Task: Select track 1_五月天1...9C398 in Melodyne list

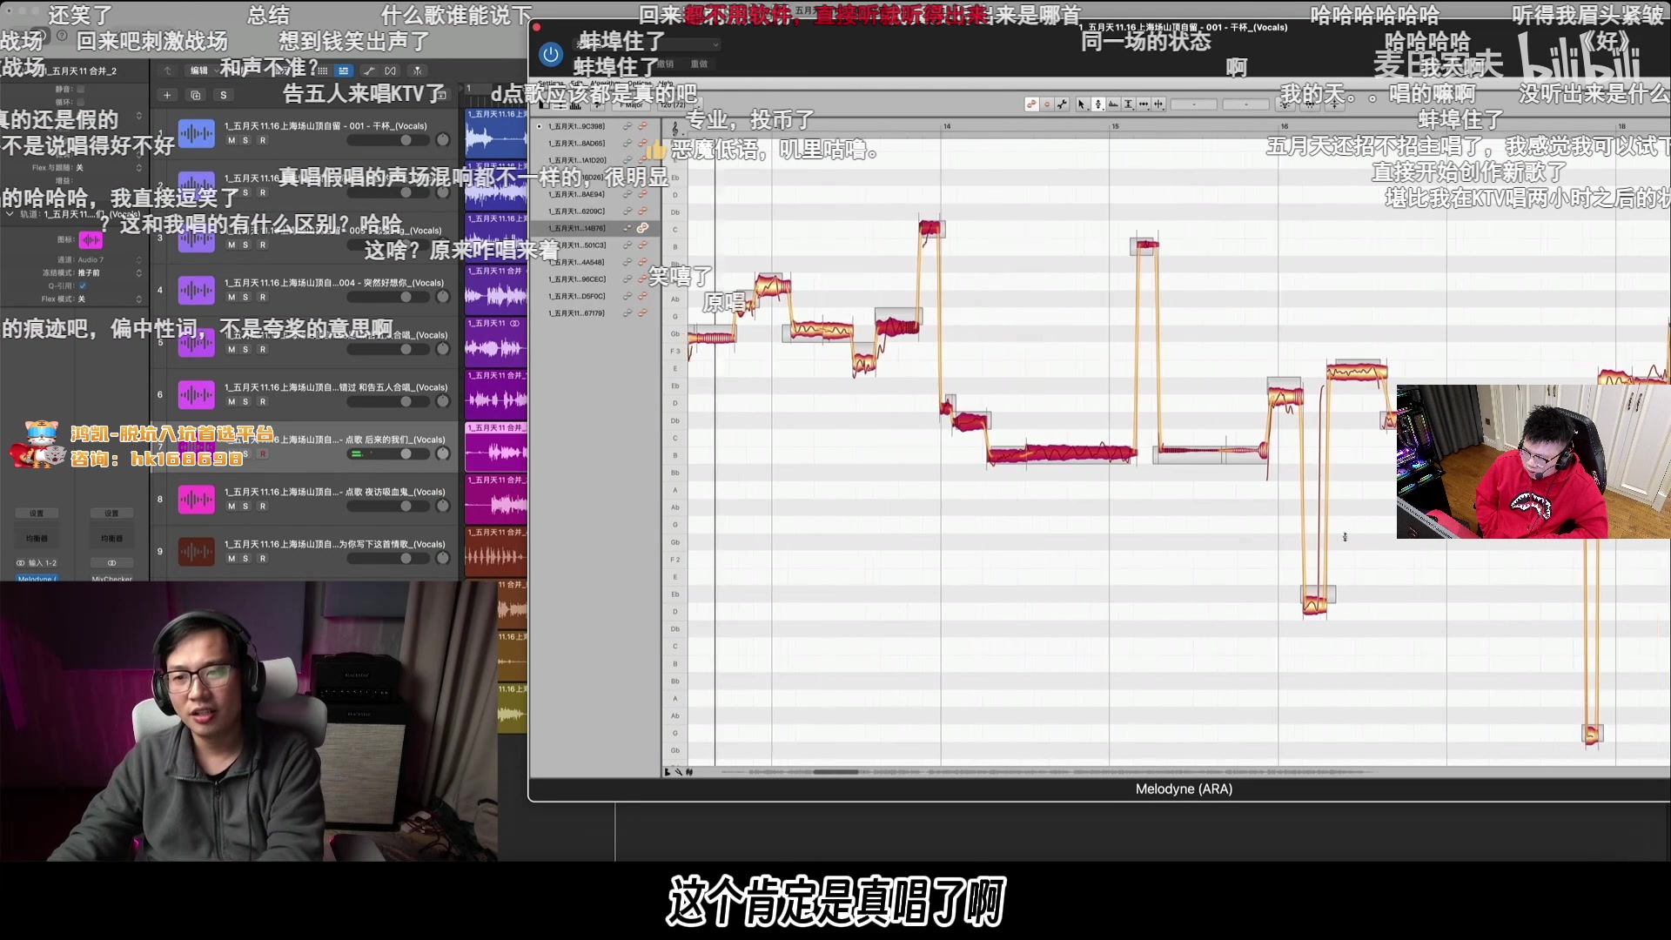Action: pyautogui.click(x=576, y=126)
